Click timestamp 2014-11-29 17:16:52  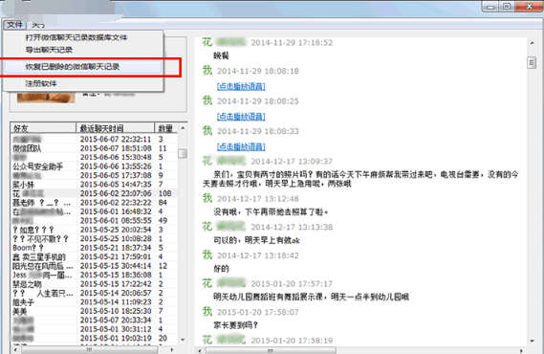point(292,43)
